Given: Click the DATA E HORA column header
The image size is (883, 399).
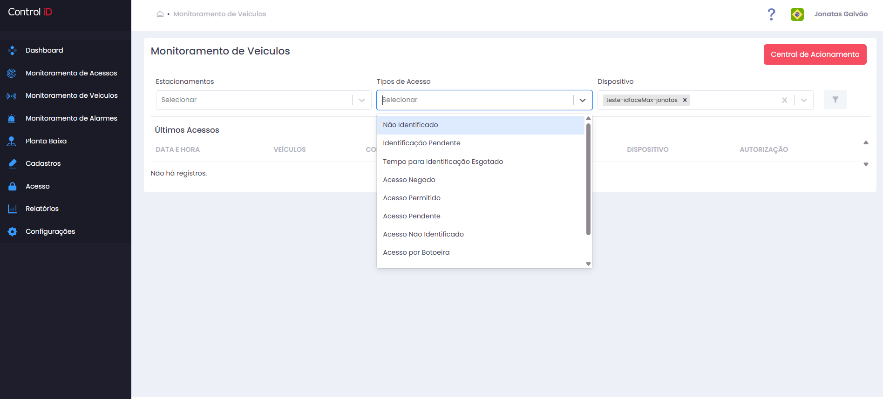Looking at the screenshot, I should point(177,149).
